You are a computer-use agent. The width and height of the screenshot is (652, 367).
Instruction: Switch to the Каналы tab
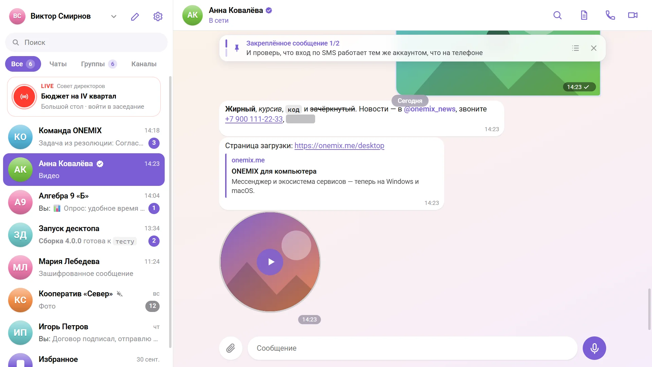(144, 64)
